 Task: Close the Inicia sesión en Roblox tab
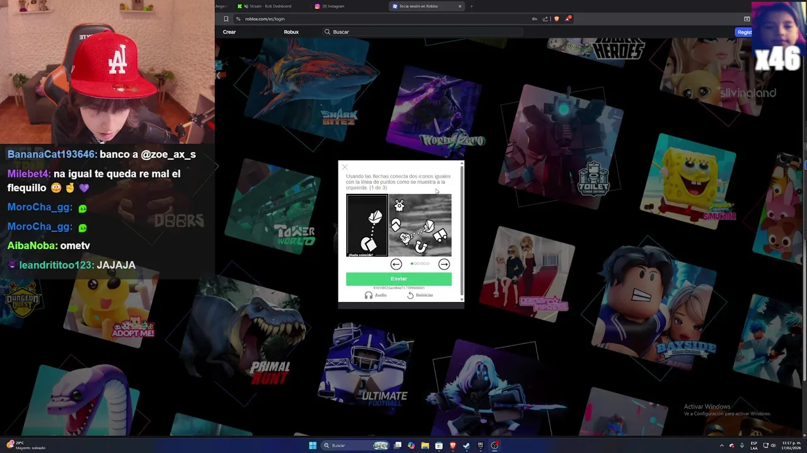click(x=460, y=6)
